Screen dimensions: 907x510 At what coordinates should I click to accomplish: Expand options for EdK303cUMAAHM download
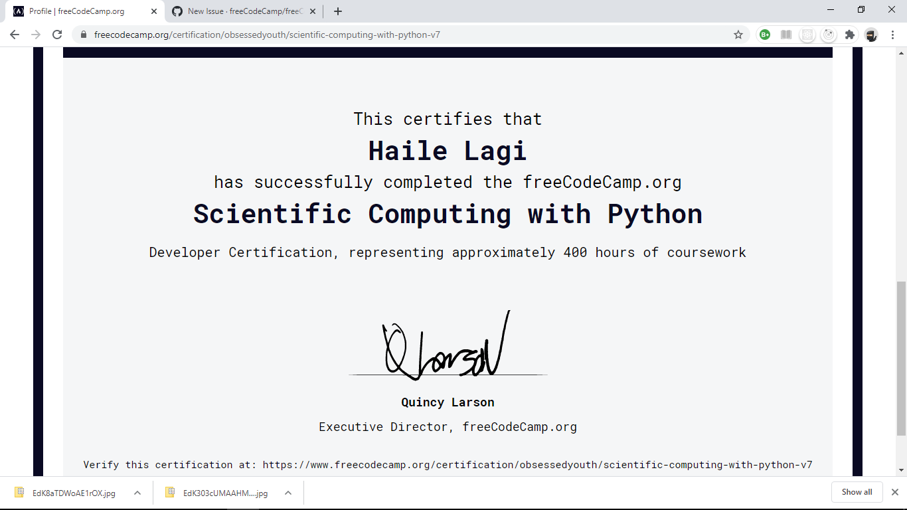coord(288,493)
